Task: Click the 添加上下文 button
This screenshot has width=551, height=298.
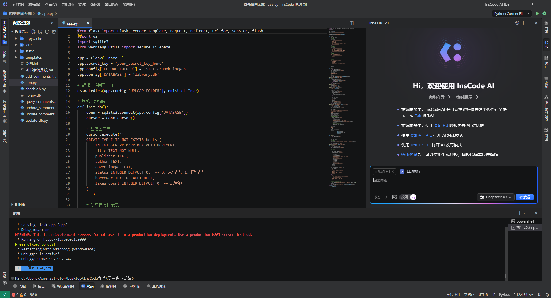Action: pos(385,172)
